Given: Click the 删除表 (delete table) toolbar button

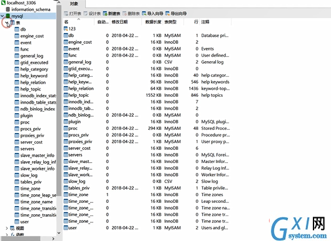Looking at the screenshot, I should pyautogui.click(x=131, y=14).
